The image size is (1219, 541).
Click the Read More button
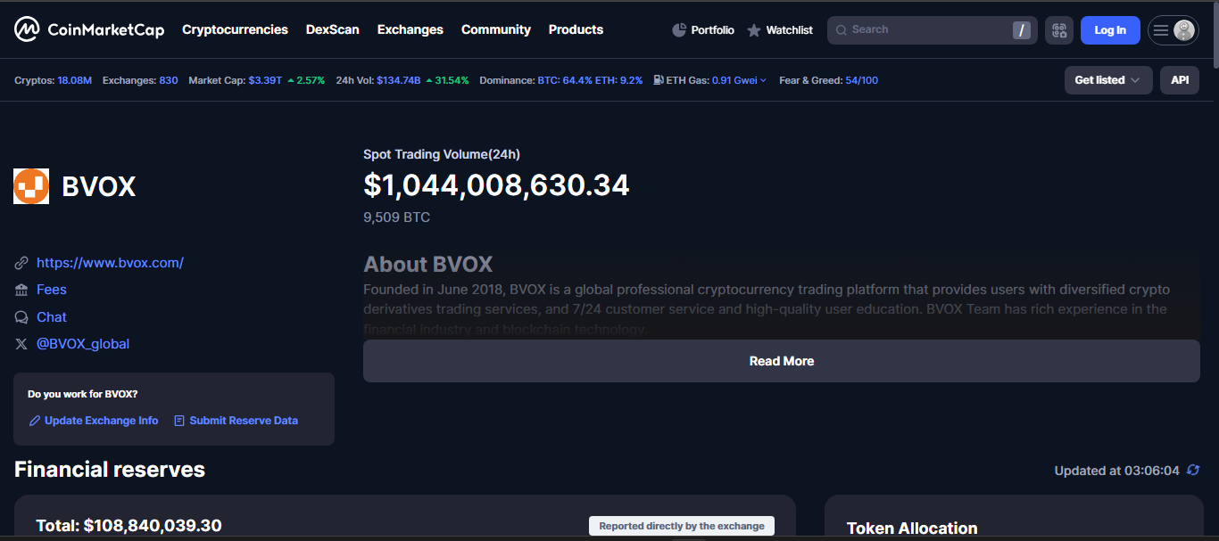(782, 361)
